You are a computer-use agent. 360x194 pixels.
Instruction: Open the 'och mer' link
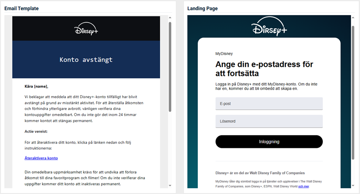[x=303, y=186]
